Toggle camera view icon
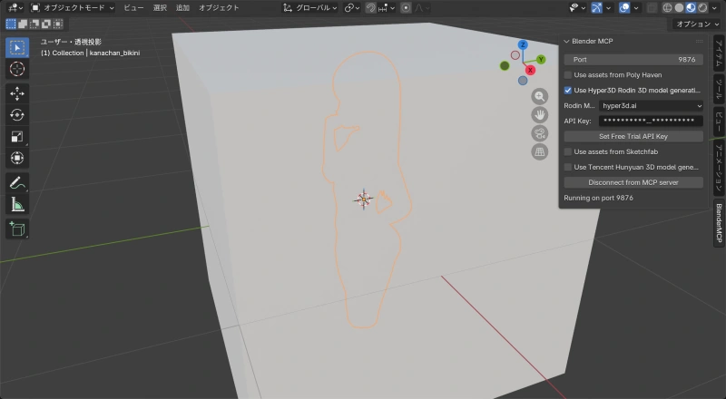 (539, 133)
